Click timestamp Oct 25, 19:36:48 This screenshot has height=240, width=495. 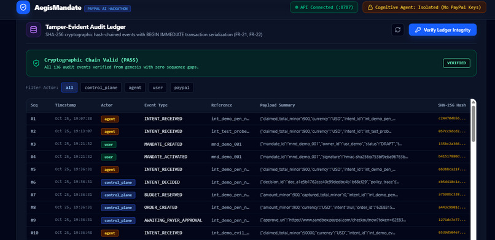coord(73,233)
